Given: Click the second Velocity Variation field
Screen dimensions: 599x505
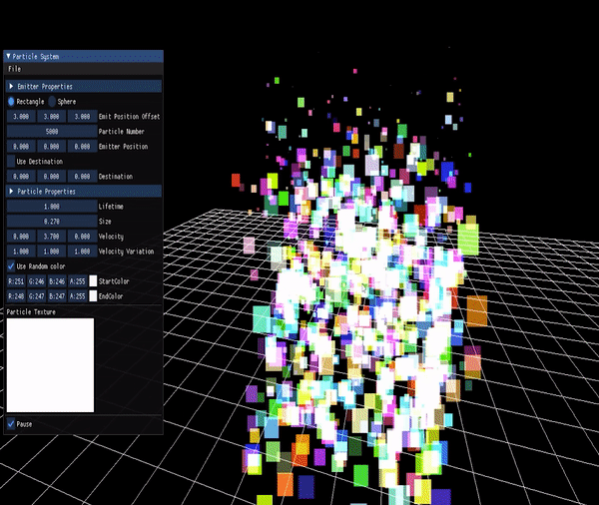Looking at the screenshot, I should (x=51, y=252).
